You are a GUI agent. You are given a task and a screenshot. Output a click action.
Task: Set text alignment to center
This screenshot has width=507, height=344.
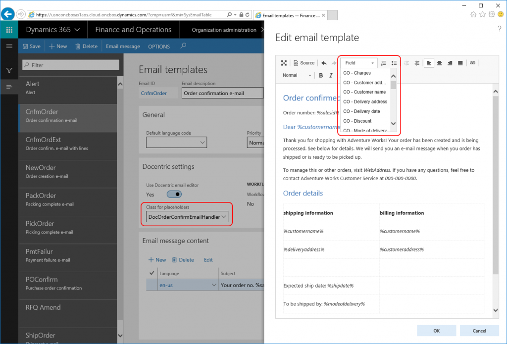click(x=439, y=63)
